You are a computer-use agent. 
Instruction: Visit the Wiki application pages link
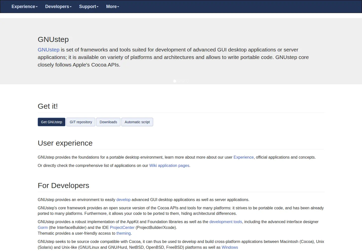coord(169,165)
